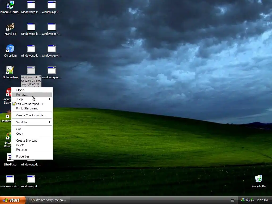The width and height of the screenshot is (272, 204).
Task: Switch to 'We are sorry, the pa...' taskbar window
Action: tap(49, 200)
